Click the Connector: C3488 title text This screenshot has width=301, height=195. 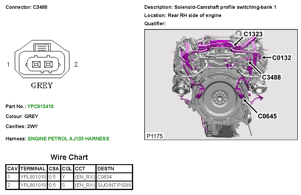27,7
